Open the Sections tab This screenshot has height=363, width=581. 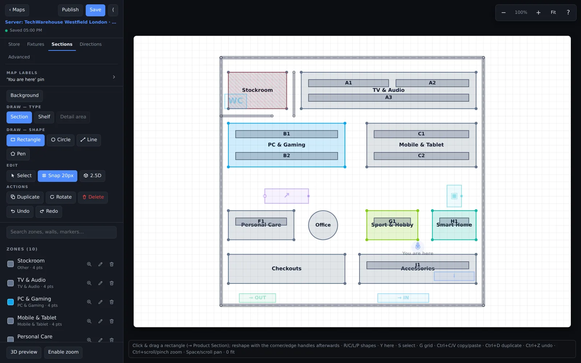point(62,45)
